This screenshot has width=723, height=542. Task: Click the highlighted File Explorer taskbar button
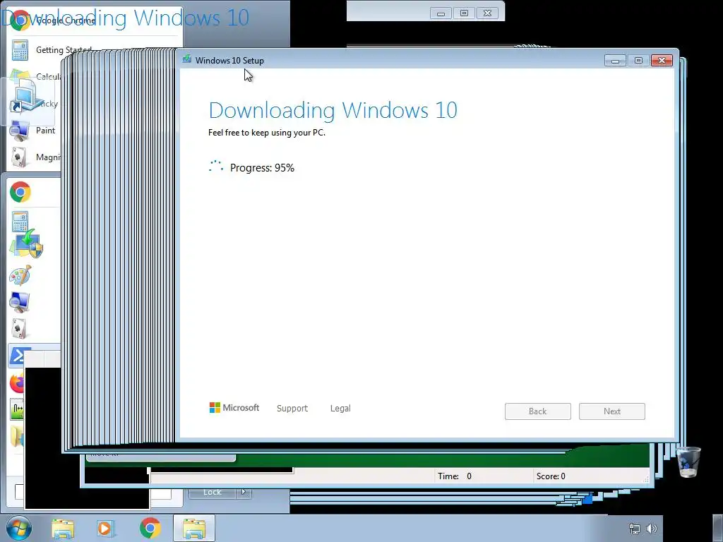pyautogui.click(x=194, y=528)
